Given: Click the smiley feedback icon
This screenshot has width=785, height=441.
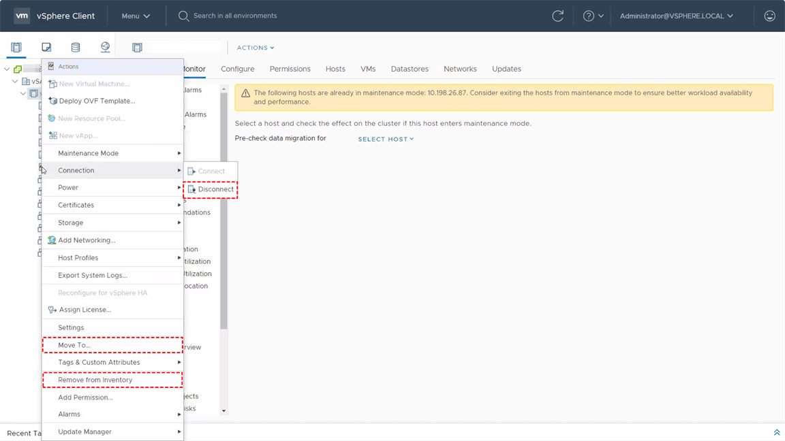Looking at the screenshot, I should pyautogui.click(x=769, y=16).
